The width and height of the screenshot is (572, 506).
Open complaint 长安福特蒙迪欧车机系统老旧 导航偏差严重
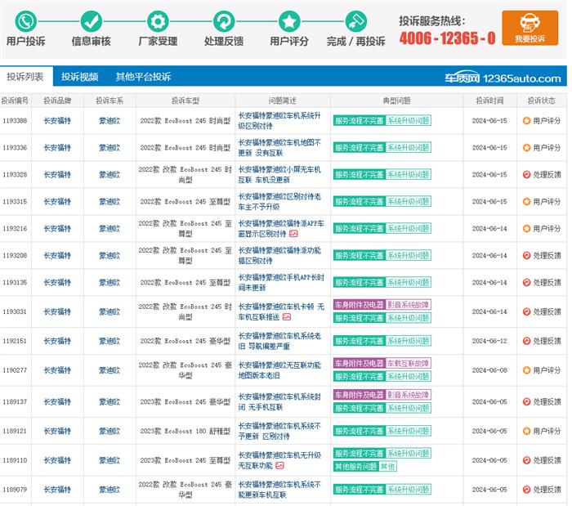click(x=279, y=341)
